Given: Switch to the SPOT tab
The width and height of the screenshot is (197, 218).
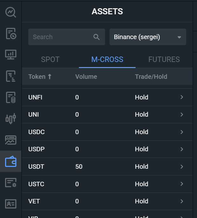Looking at the screenshot, I should coord(50,59).
